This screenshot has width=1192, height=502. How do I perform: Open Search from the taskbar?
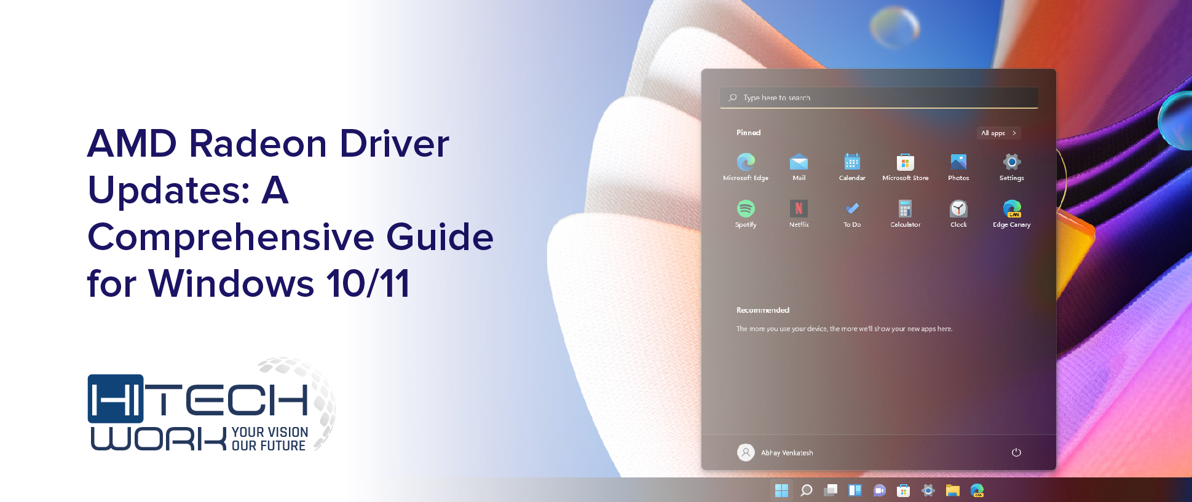click(x=807, y=490)
